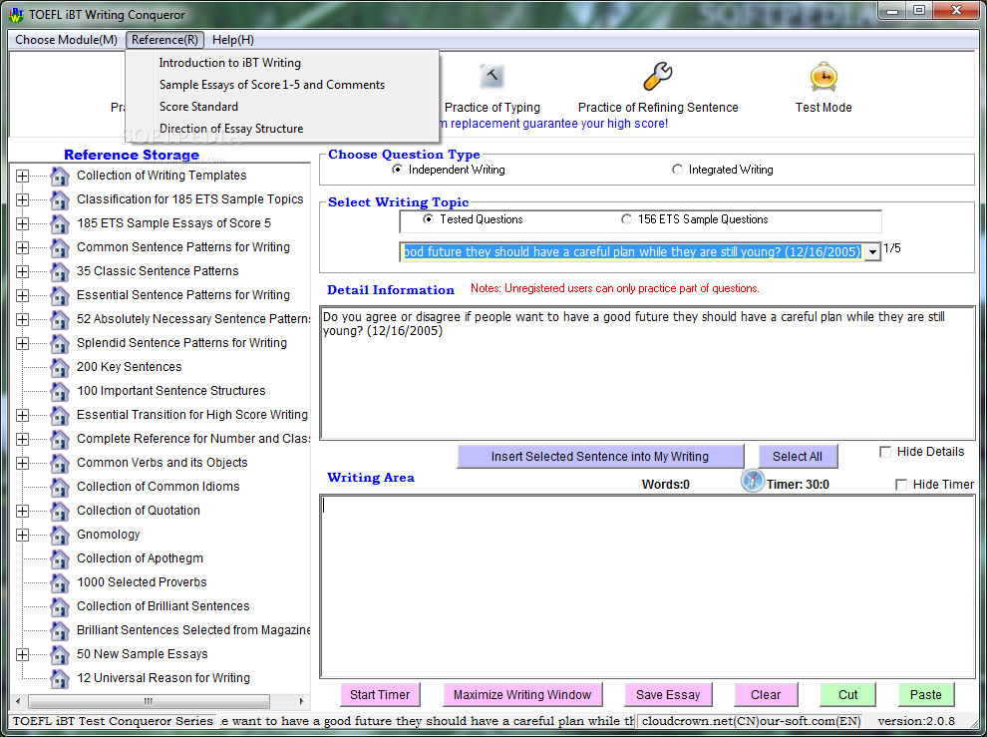Click house icon for 12 Universal Reason for Writing
Viewport: 987px width, 737px height.
pyautogui.click(x=60, y=678)
